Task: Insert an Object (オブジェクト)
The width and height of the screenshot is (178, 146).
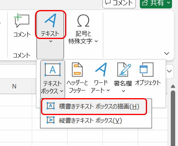Action: [x=148, y=74]
